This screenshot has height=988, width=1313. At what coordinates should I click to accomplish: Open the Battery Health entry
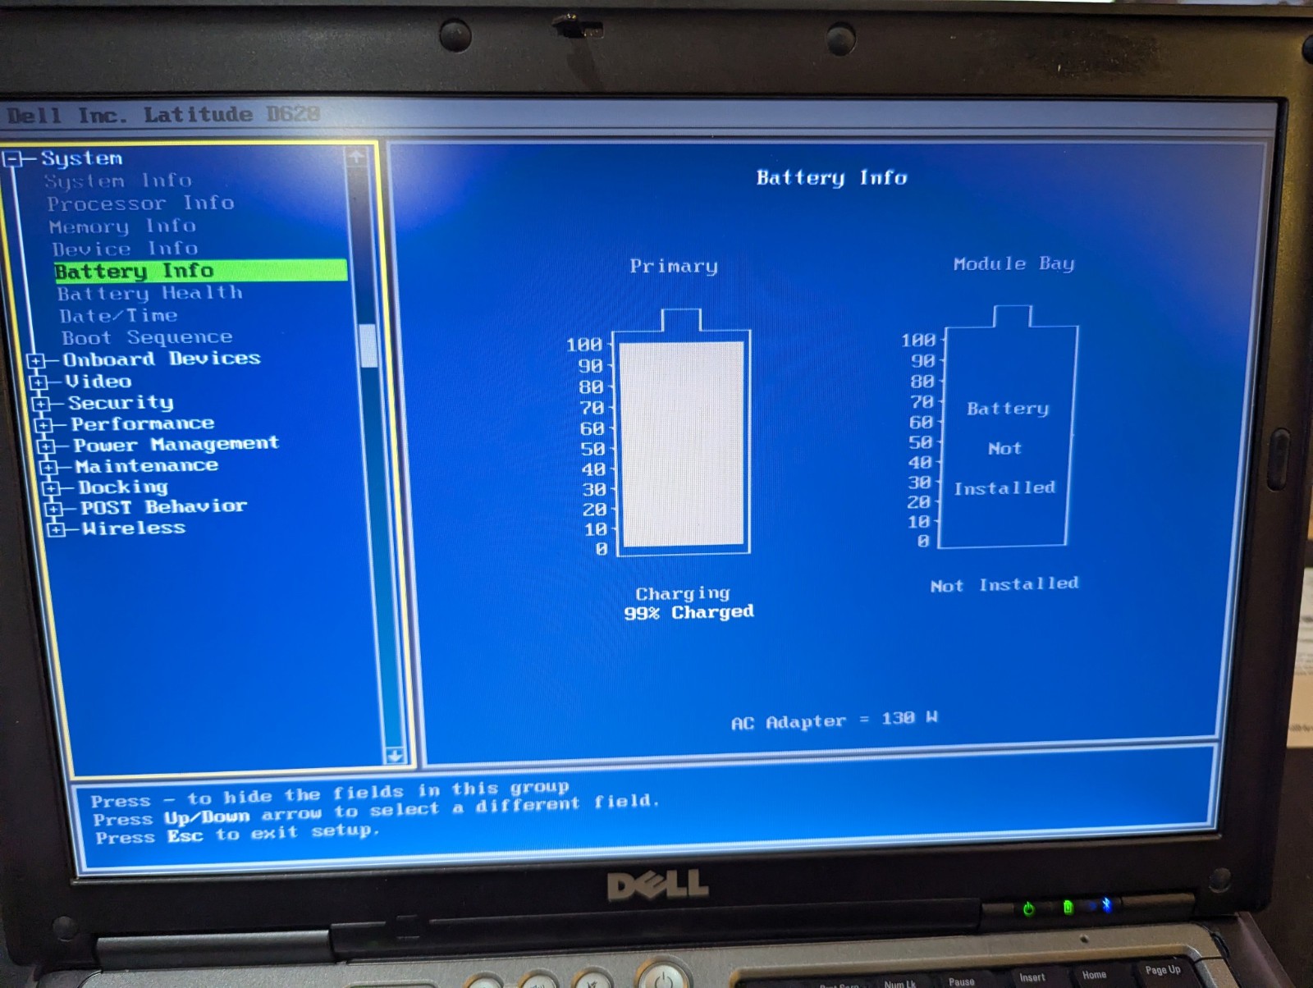click(150, 293)
